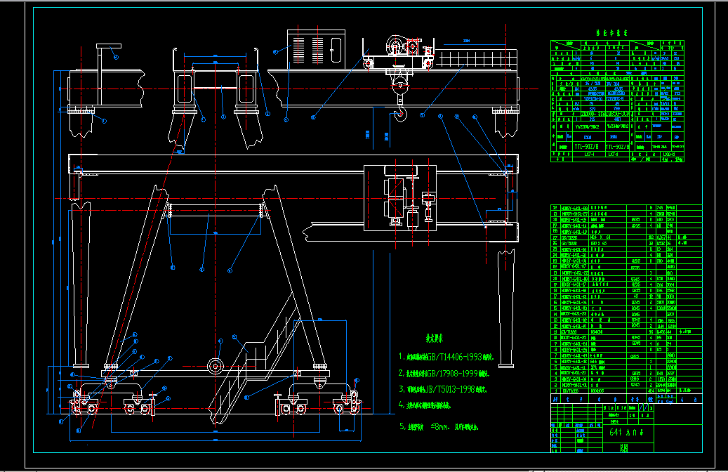Click the 64t drawing title in title block
Image resolution: width=728 pixels, height=472 pixels.
tap(626, 431)
